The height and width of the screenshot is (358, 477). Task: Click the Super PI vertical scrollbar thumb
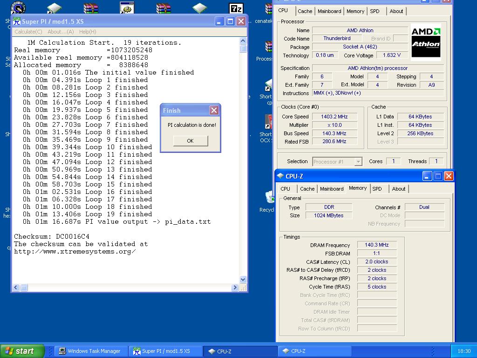click(243, 48)
